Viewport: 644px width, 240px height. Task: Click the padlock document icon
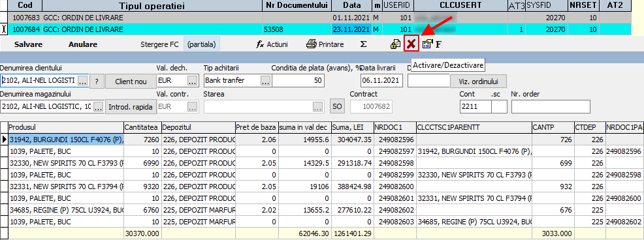pos(395,44)
